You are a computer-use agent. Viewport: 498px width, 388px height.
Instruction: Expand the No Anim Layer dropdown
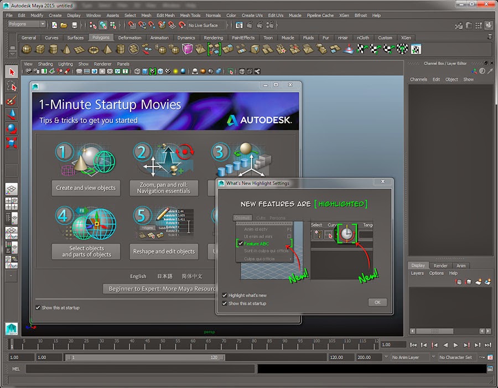pos(411,358)
